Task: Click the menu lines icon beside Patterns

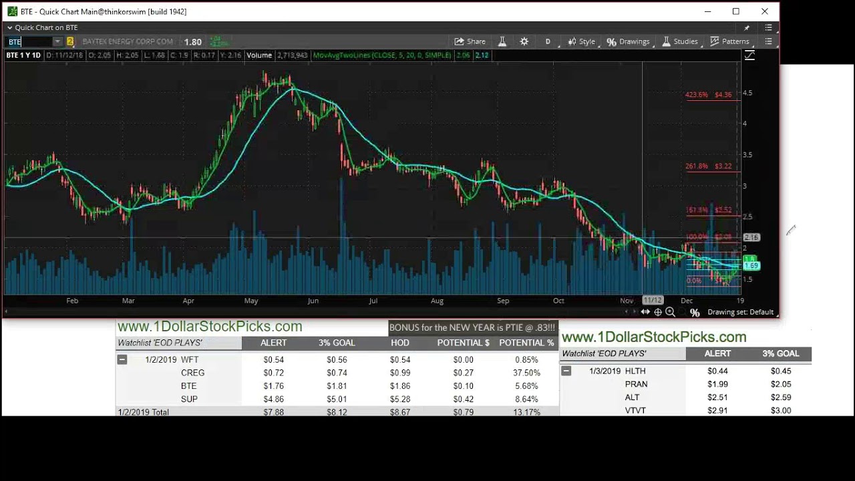Action: pyautogui.click(x=769, y=41)
